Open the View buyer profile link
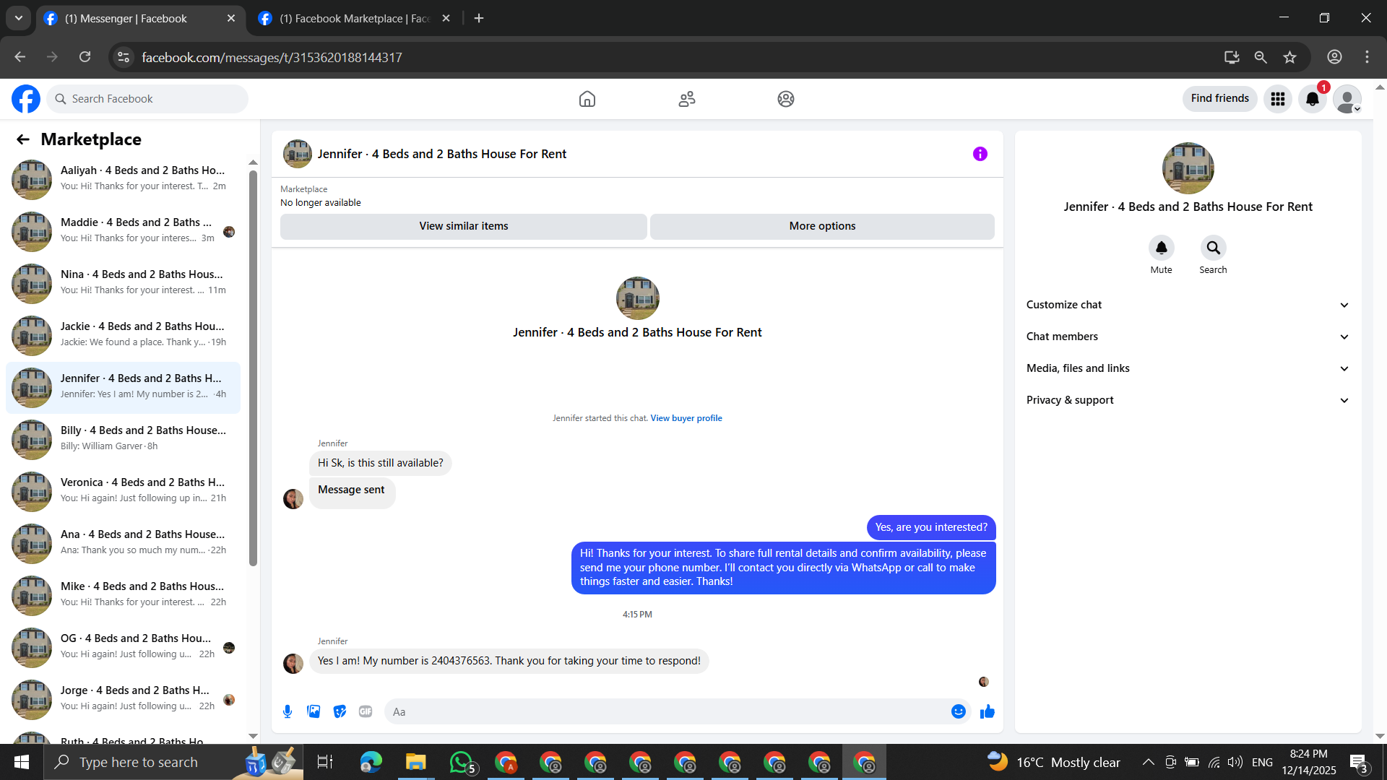1387x780 pixels. tap(686, 418)
